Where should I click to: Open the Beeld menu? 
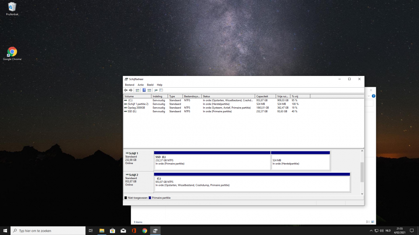(x=150, y=85)
